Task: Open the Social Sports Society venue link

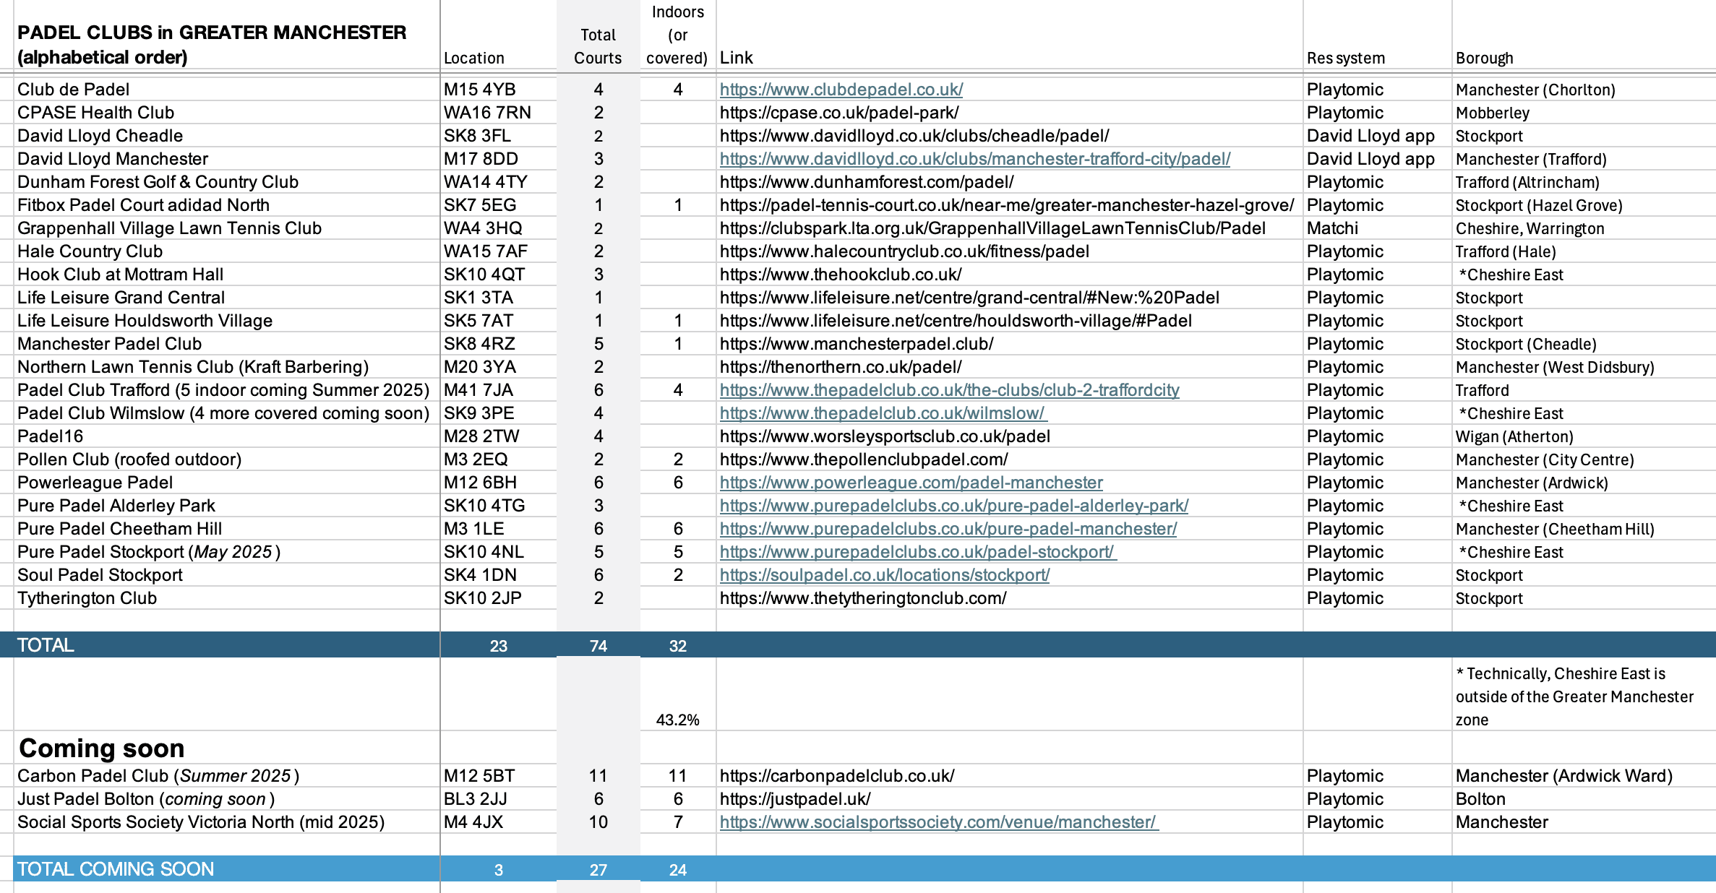Action: coord(938,822)
